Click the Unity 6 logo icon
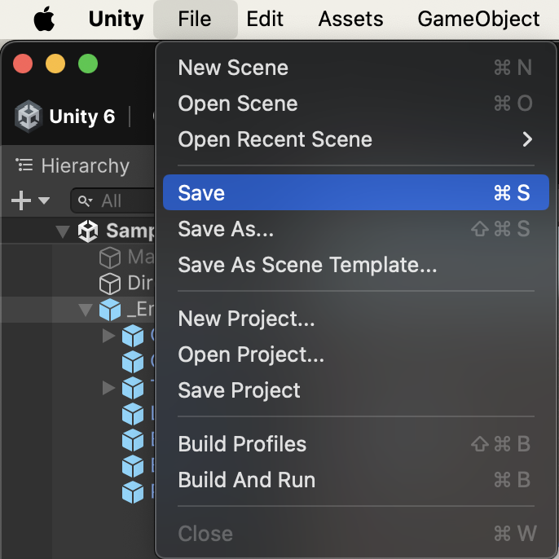Screen dimensions: 559x559 point(29,117)
